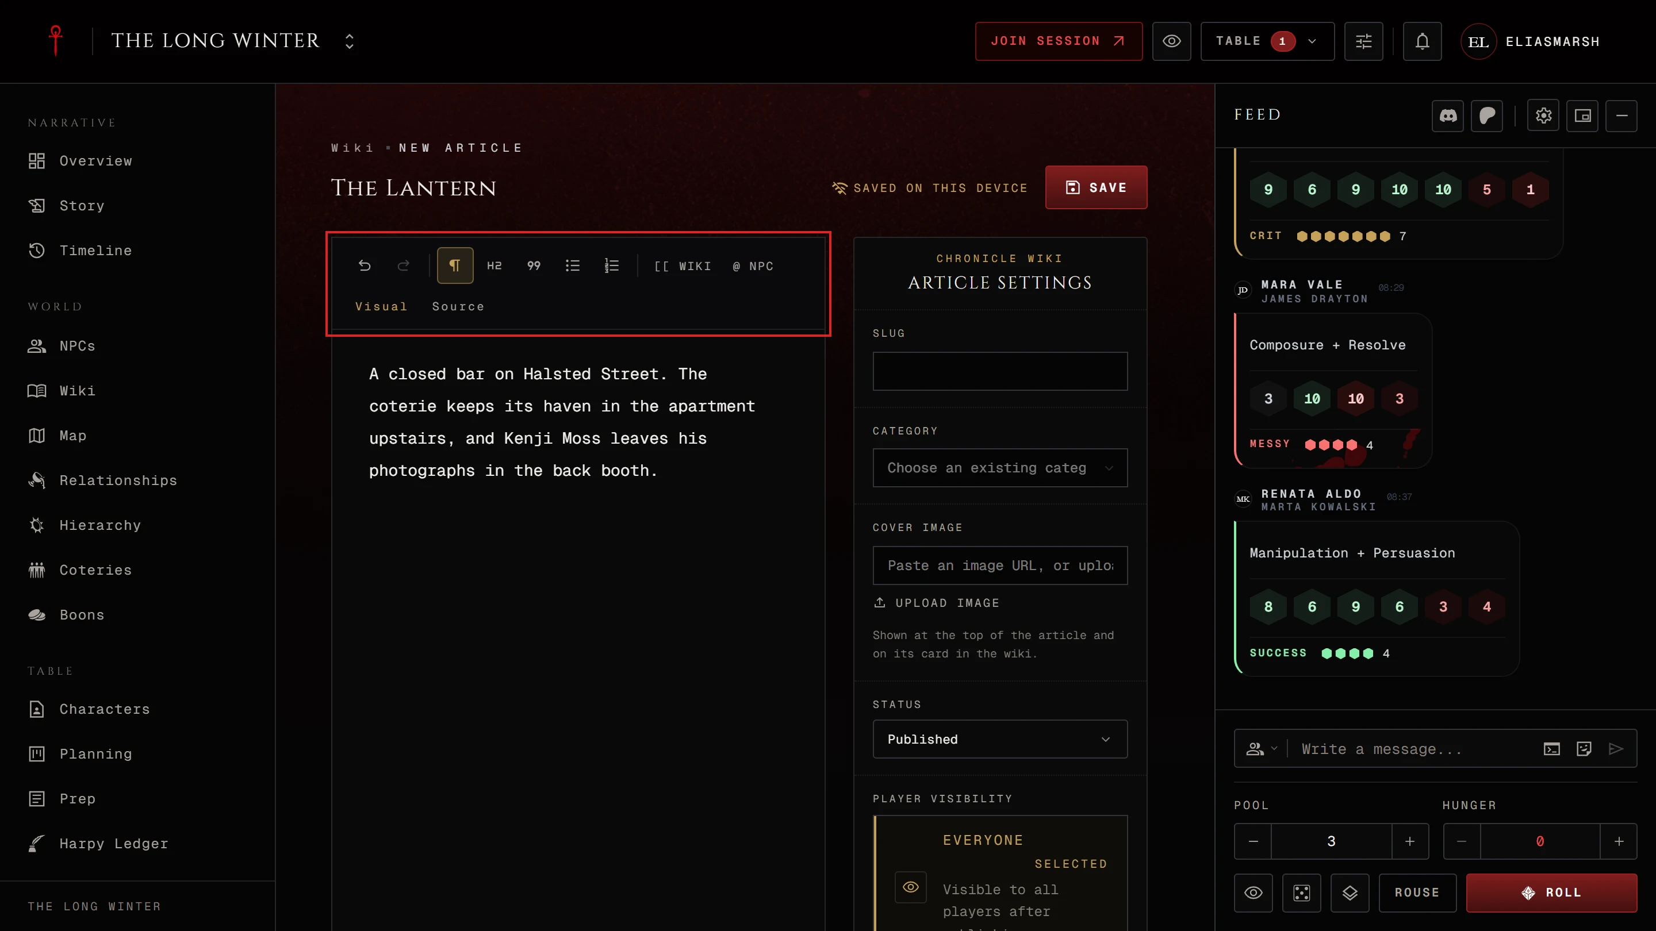
Task: Open the sliders settings icon in top bar
Action: tap(1363, 41)
